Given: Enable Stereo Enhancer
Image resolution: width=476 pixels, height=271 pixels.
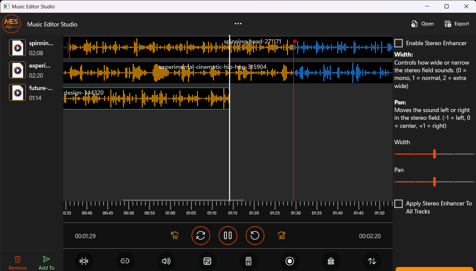Looking at the screenshot, I should tap(398, 43).
